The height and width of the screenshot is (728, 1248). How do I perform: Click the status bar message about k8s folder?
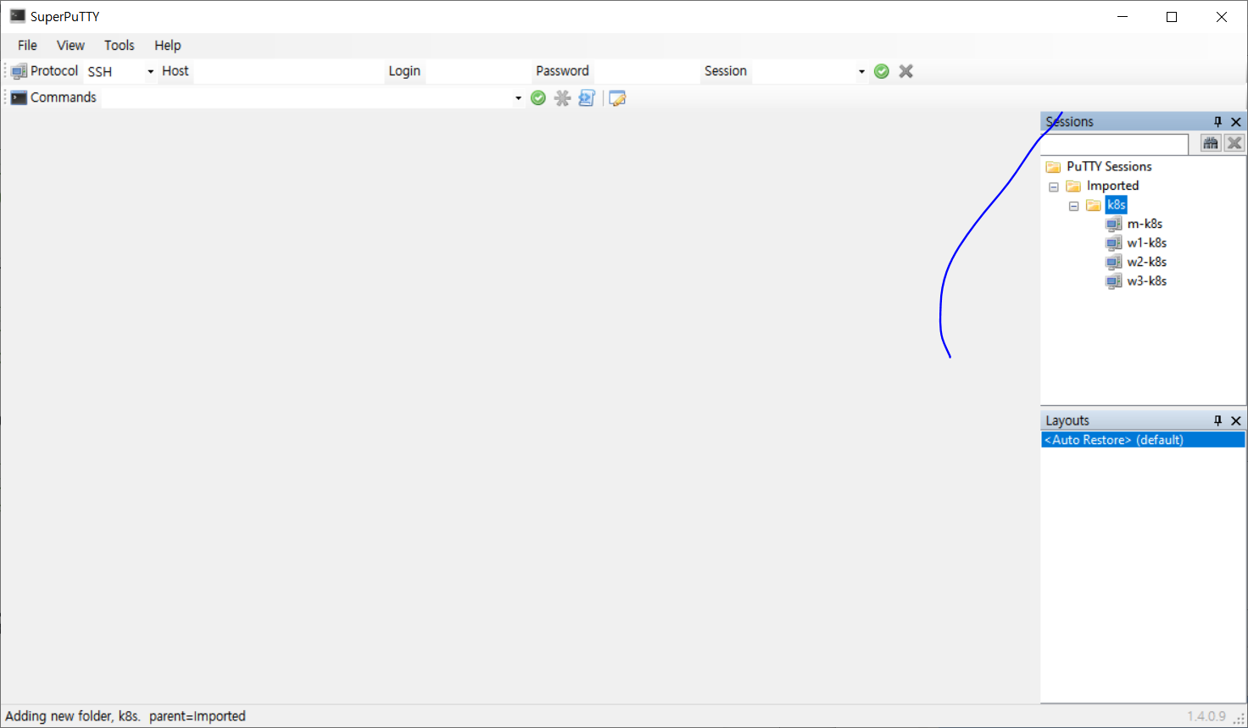pyautogui.click(x=125, y=716)
